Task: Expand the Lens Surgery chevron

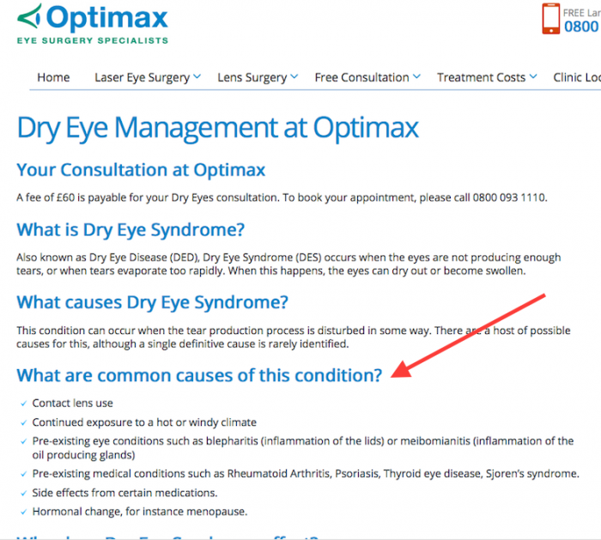Action: click(x=294, y=76)
